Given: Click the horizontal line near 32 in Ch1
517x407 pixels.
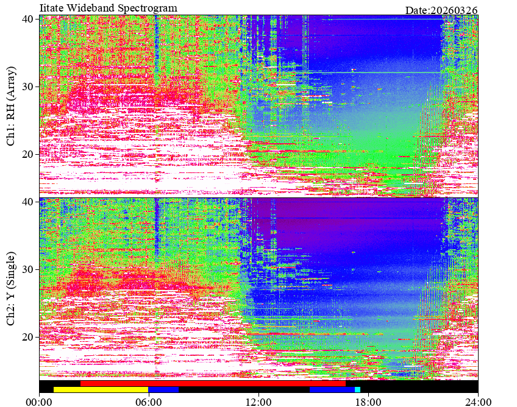Looking at the screenshot, I should tap(374, 72).
